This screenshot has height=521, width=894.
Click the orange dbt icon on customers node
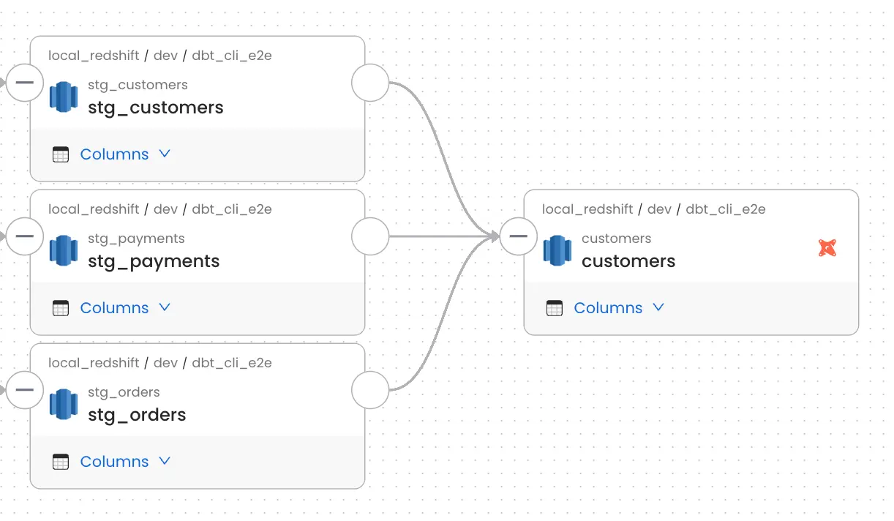click(x=827, y=248)
